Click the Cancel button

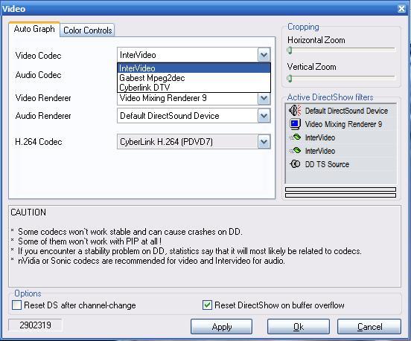(x=369, y=327)
